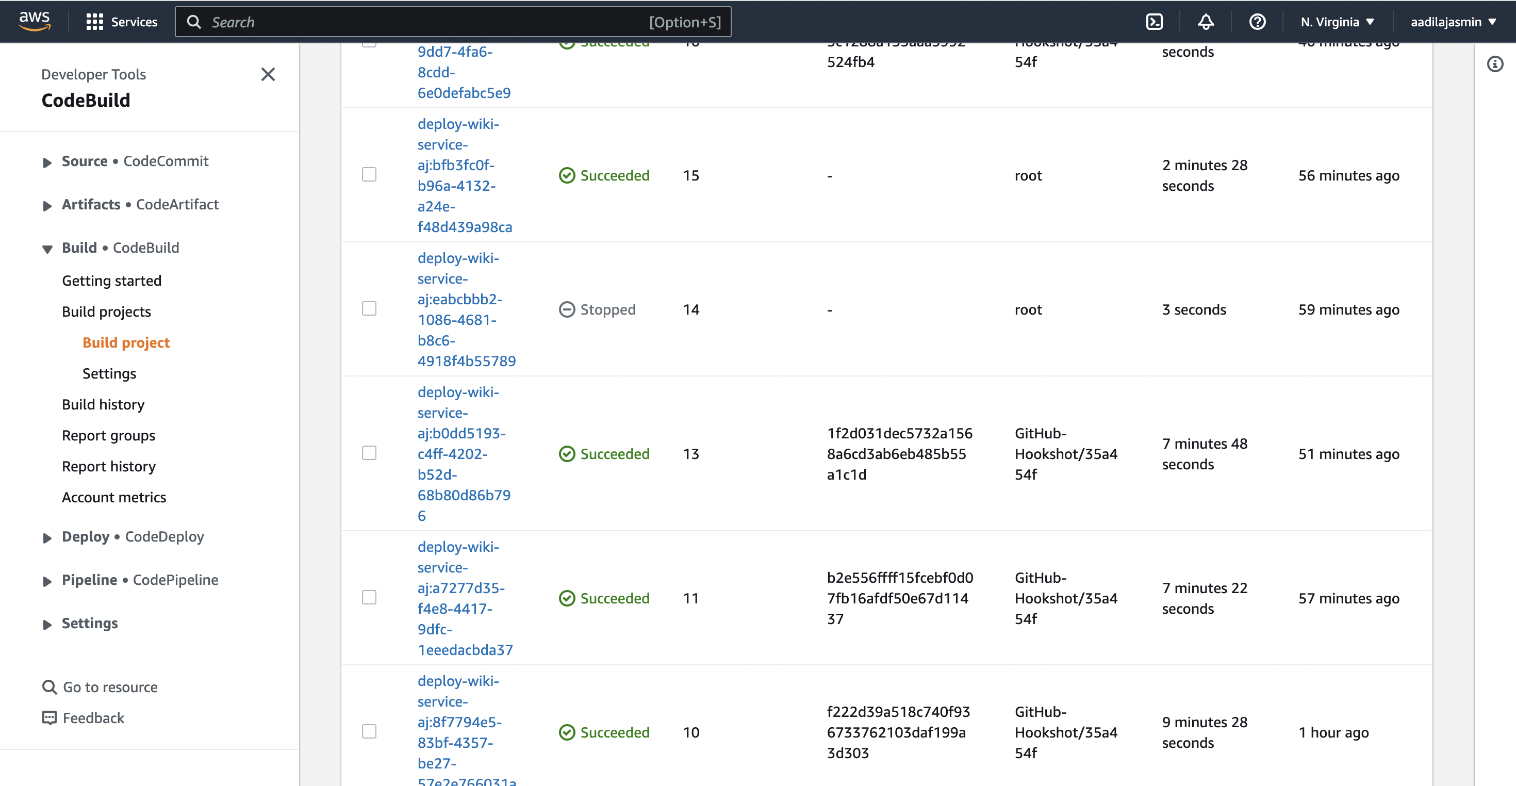
Task: Open Report history in sidebar
Action: pyautogui.click(x=108, y=466)
